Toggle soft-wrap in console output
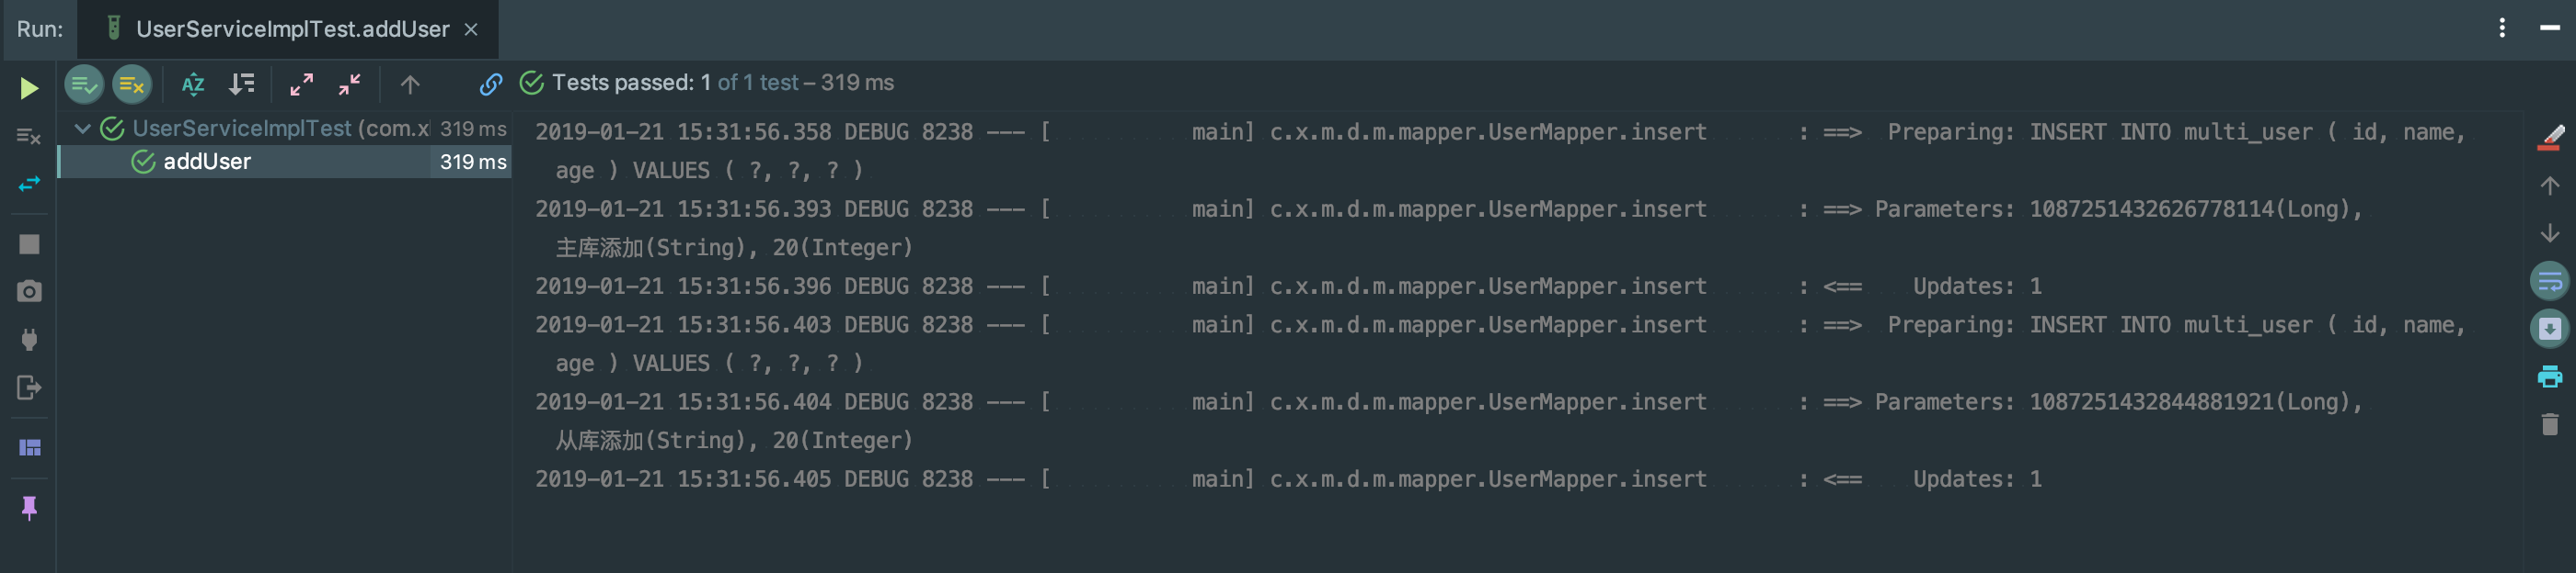Viewport: 2576px width, 573px height. pos(2549,282)
